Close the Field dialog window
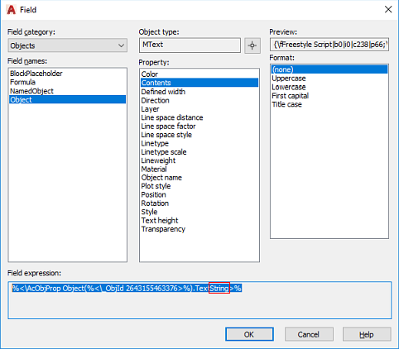 388,9
